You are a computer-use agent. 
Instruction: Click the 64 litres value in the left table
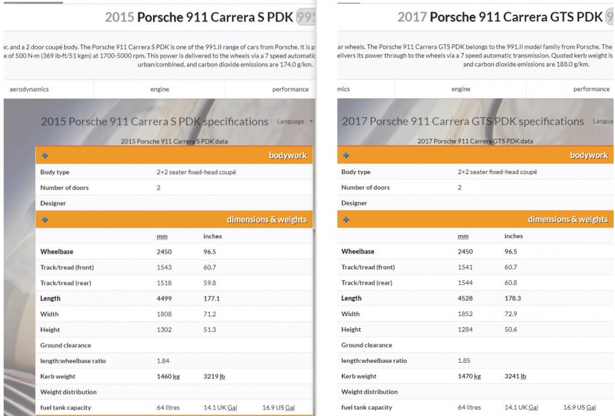(168, 408)
